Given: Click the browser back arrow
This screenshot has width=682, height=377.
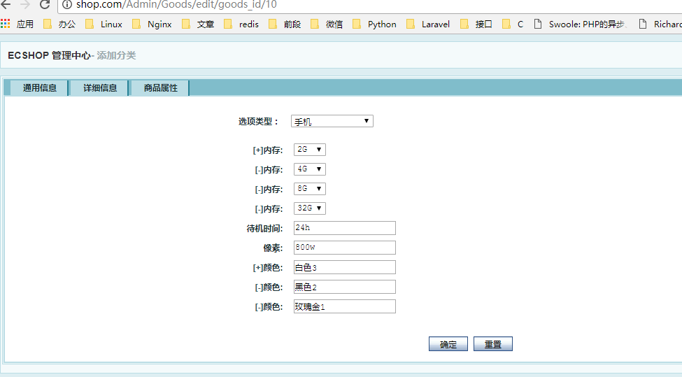Looking at the screenshot, I should [6, 4].
